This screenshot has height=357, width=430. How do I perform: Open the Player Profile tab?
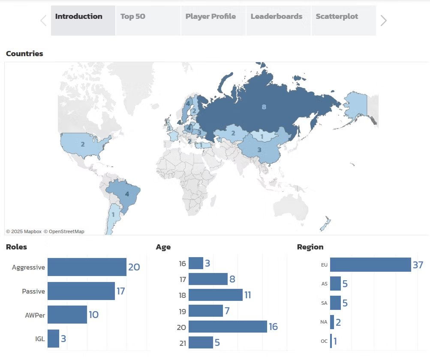pos(213,21)
